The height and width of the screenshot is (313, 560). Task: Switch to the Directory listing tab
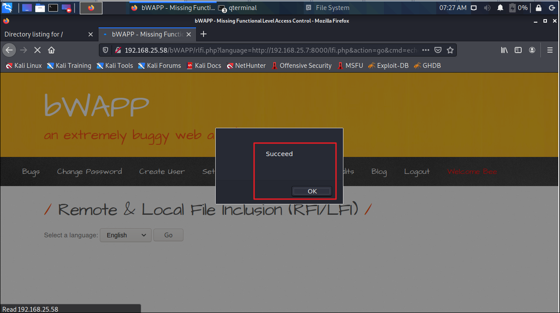pos(44,34)
